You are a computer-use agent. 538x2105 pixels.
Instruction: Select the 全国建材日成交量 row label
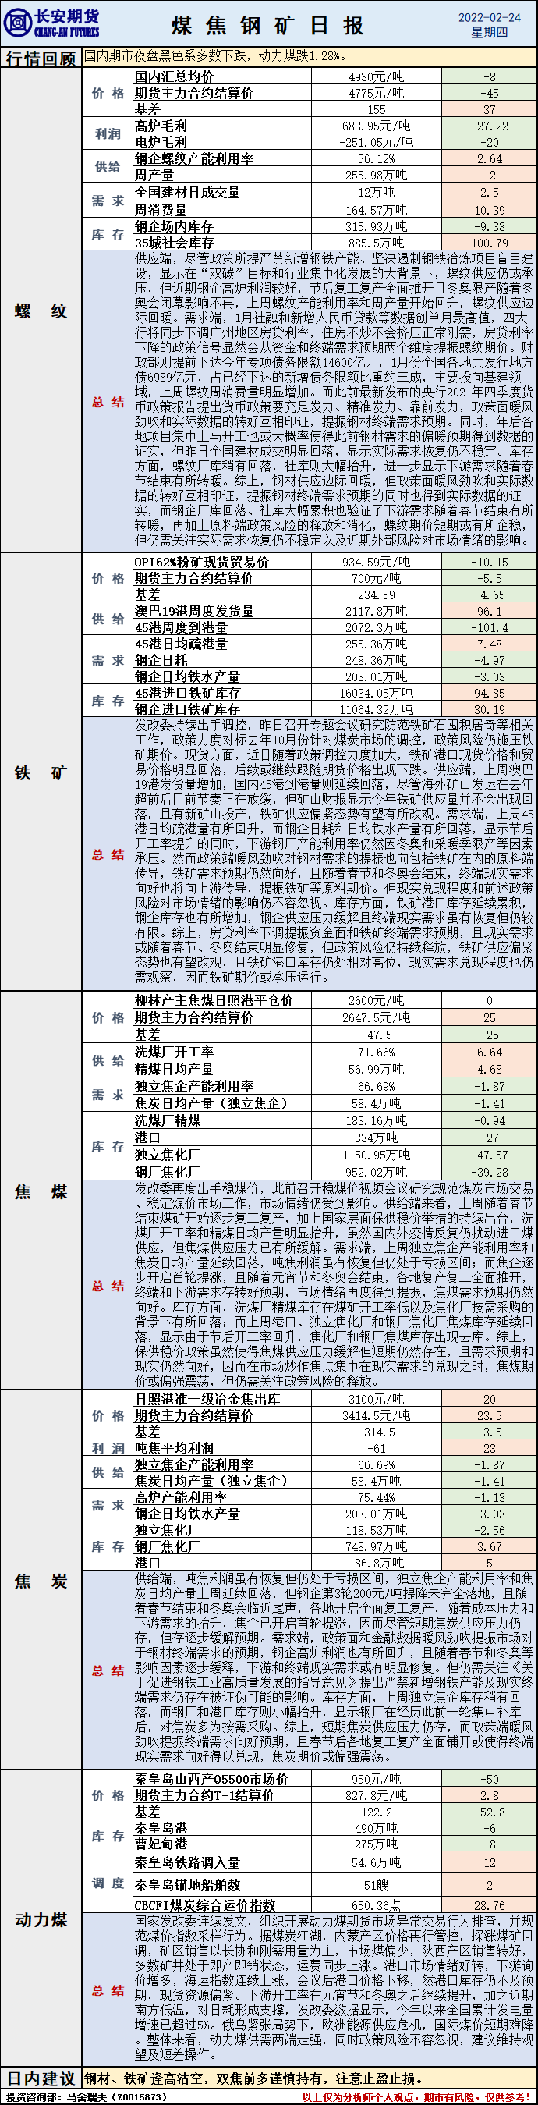coord(188,193)
